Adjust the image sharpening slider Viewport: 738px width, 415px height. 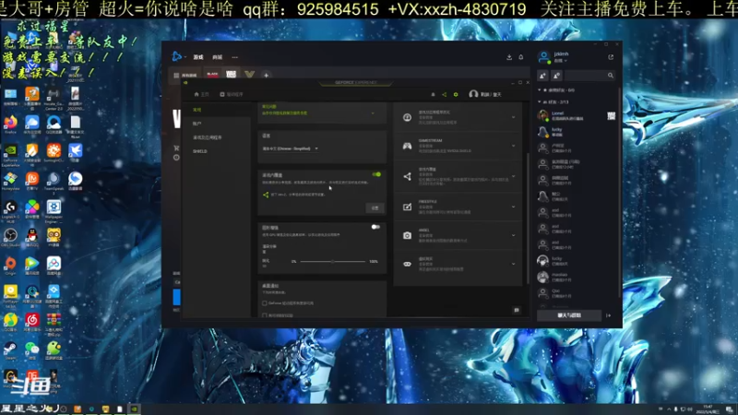tap(332, 261)
